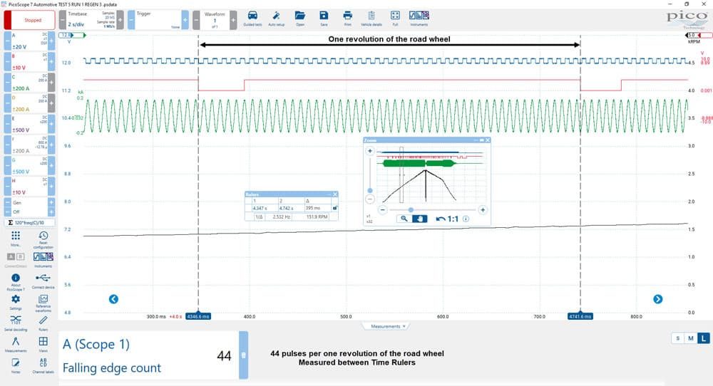Open the Channel labels tool

(43, 365)
